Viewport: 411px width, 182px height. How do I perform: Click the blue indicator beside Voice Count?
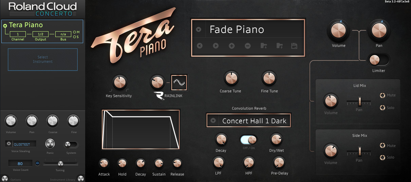coord(37,163)
